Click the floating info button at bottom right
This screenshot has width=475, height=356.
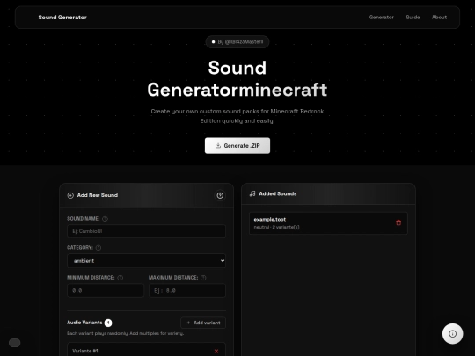point(453,334)
